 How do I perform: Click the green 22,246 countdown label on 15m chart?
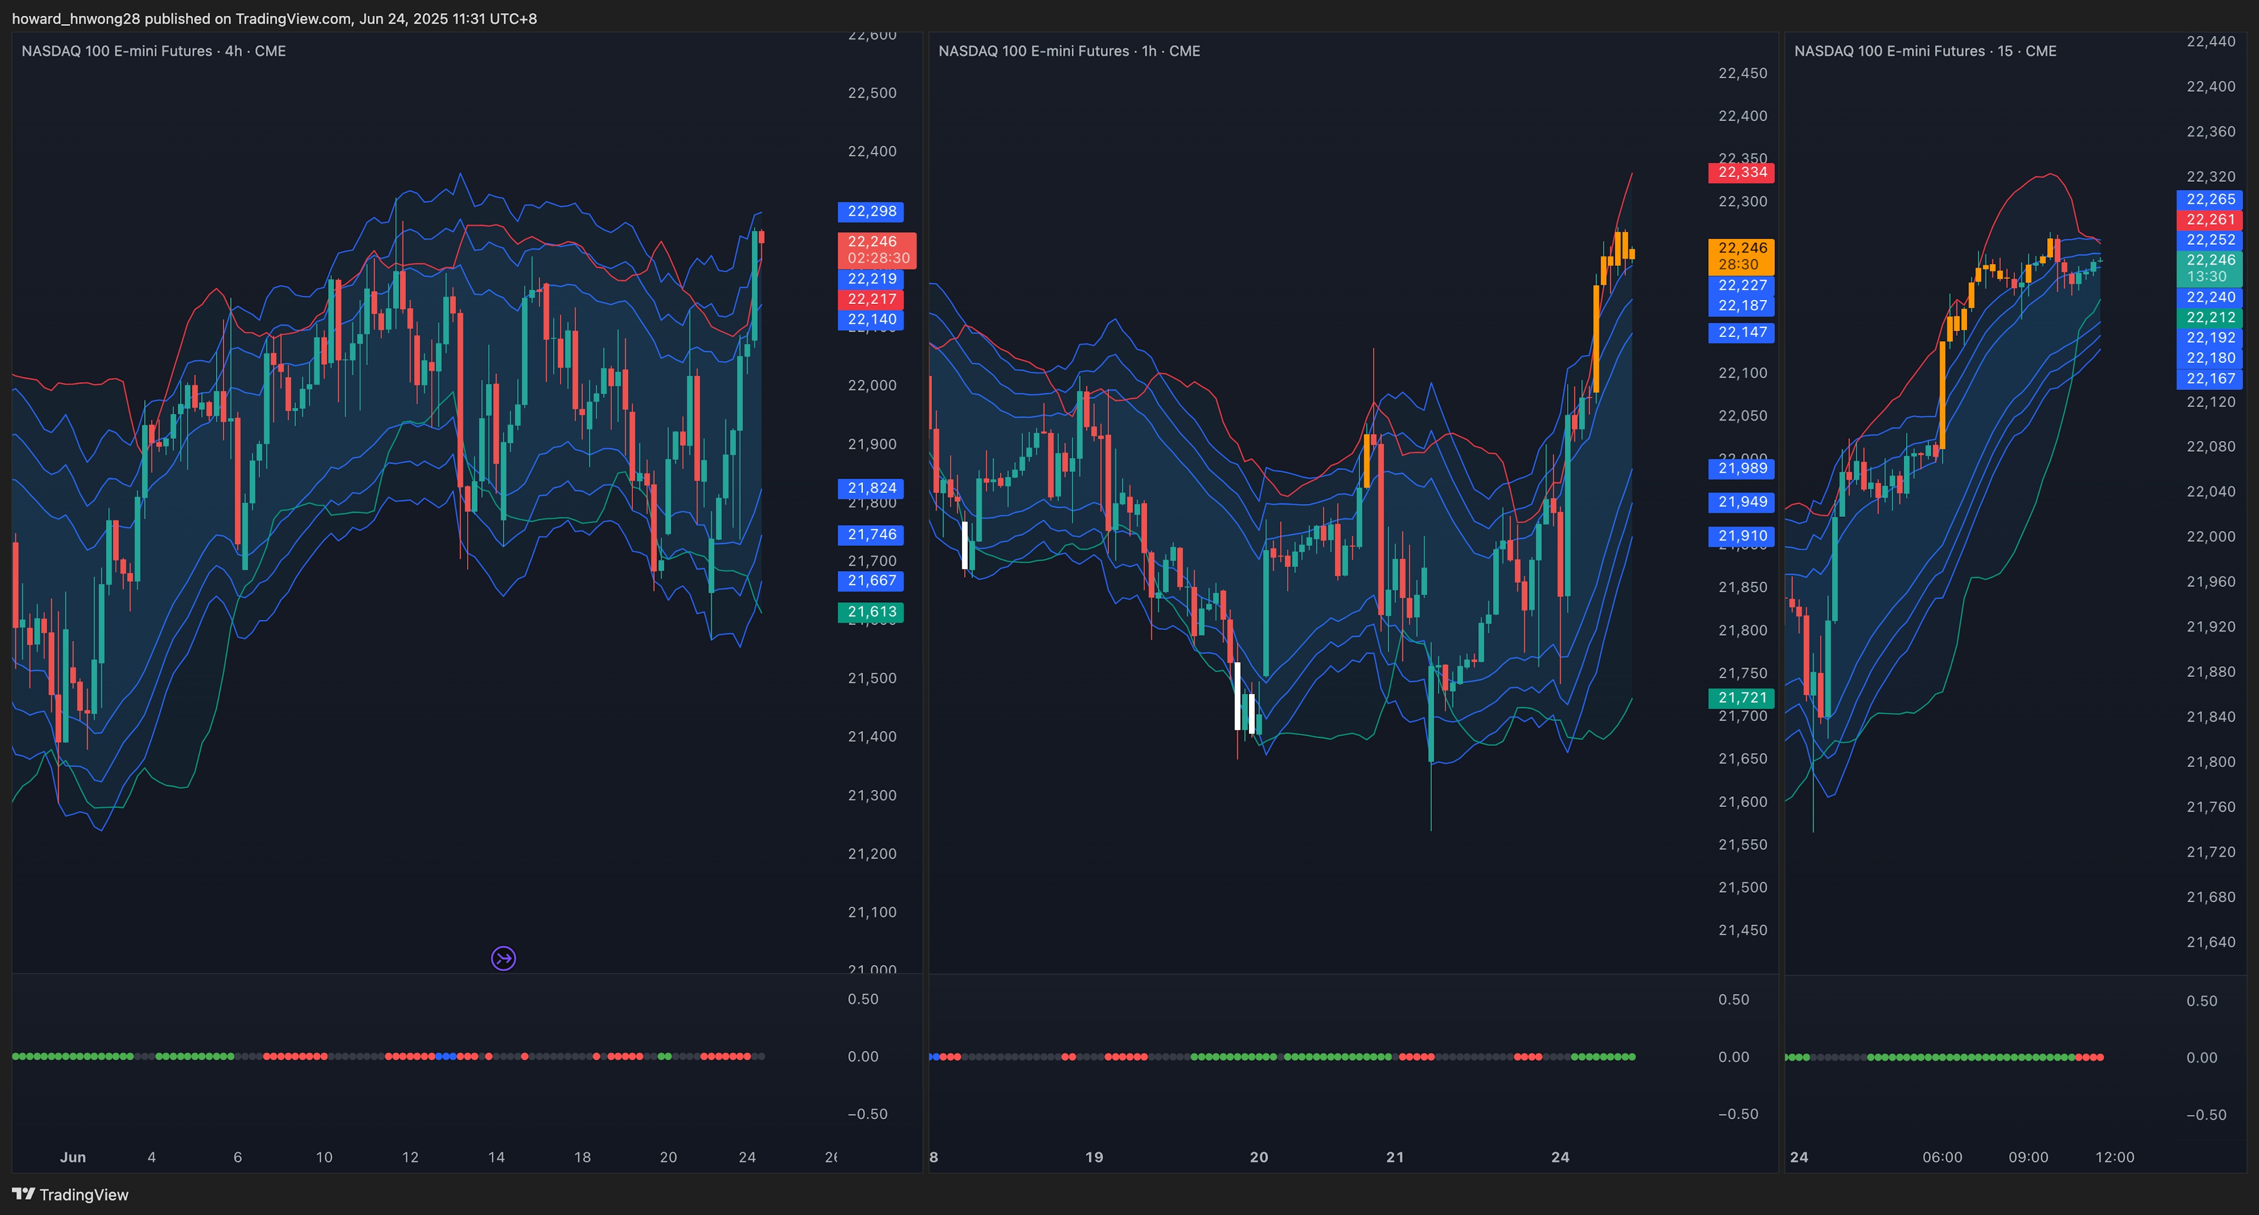(x=2210, y=268)
